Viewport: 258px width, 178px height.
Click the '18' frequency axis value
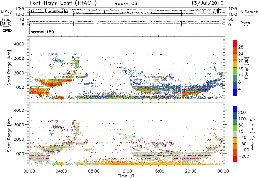pos(22,19)
